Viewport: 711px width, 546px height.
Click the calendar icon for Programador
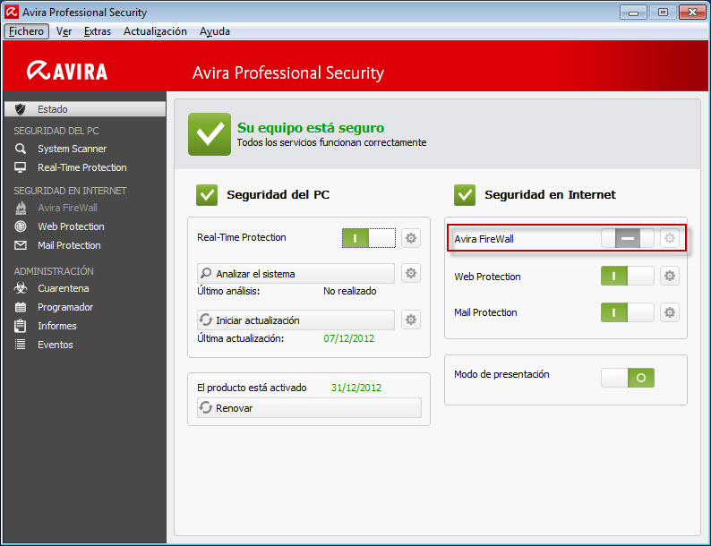coord(21,307)
